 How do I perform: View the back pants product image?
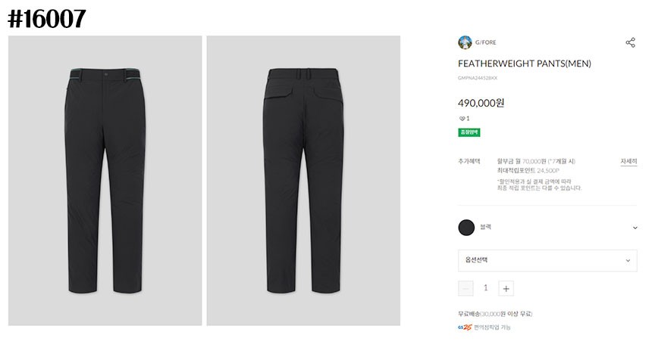point(303,181)
